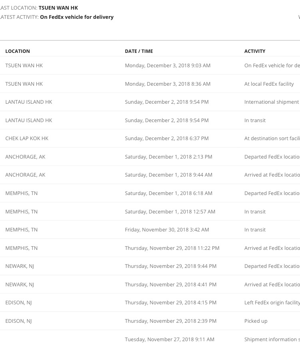Click the DATE / TIME column header
The image size is (300, 352).
click(139, 51)
